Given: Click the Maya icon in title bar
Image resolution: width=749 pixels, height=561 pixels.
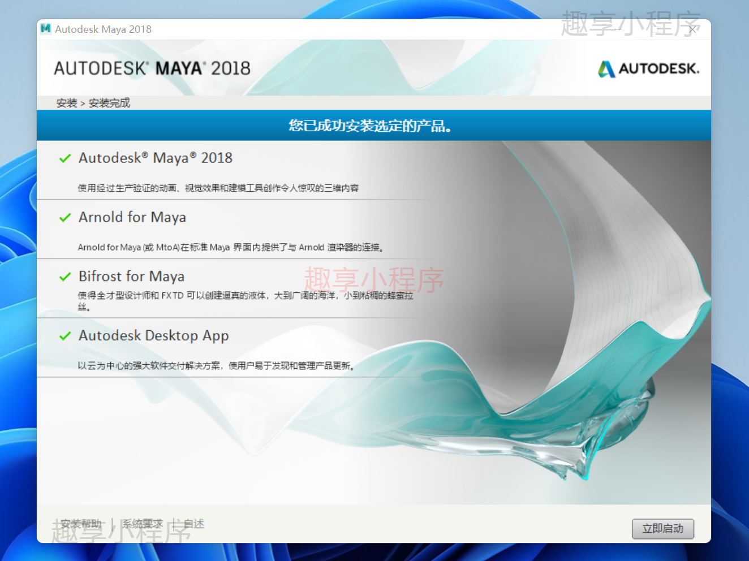Looking at the screenshot, I should coord(46,29).
